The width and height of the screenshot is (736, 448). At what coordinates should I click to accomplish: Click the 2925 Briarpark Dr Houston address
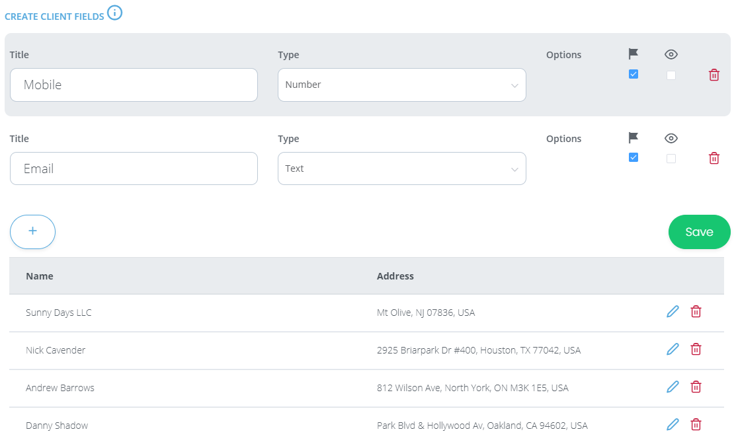[x=479, y=350]
